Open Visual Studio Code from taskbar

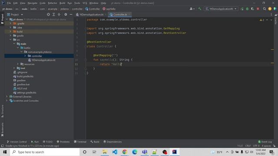(115, 152)
